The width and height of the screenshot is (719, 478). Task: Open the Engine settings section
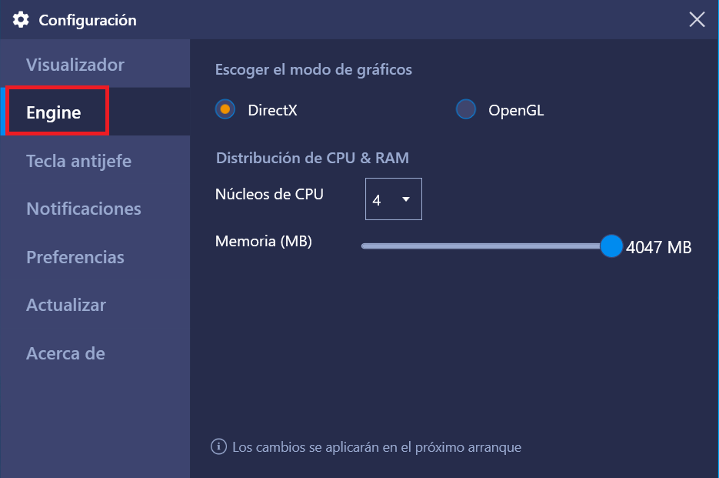[x=54, y=111]
